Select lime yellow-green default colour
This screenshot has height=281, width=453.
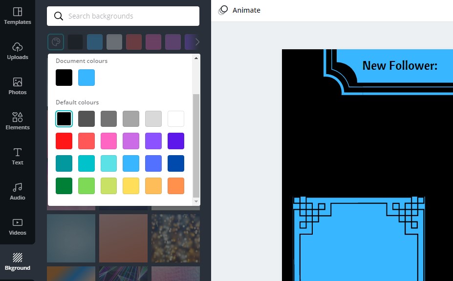(108, 185)
